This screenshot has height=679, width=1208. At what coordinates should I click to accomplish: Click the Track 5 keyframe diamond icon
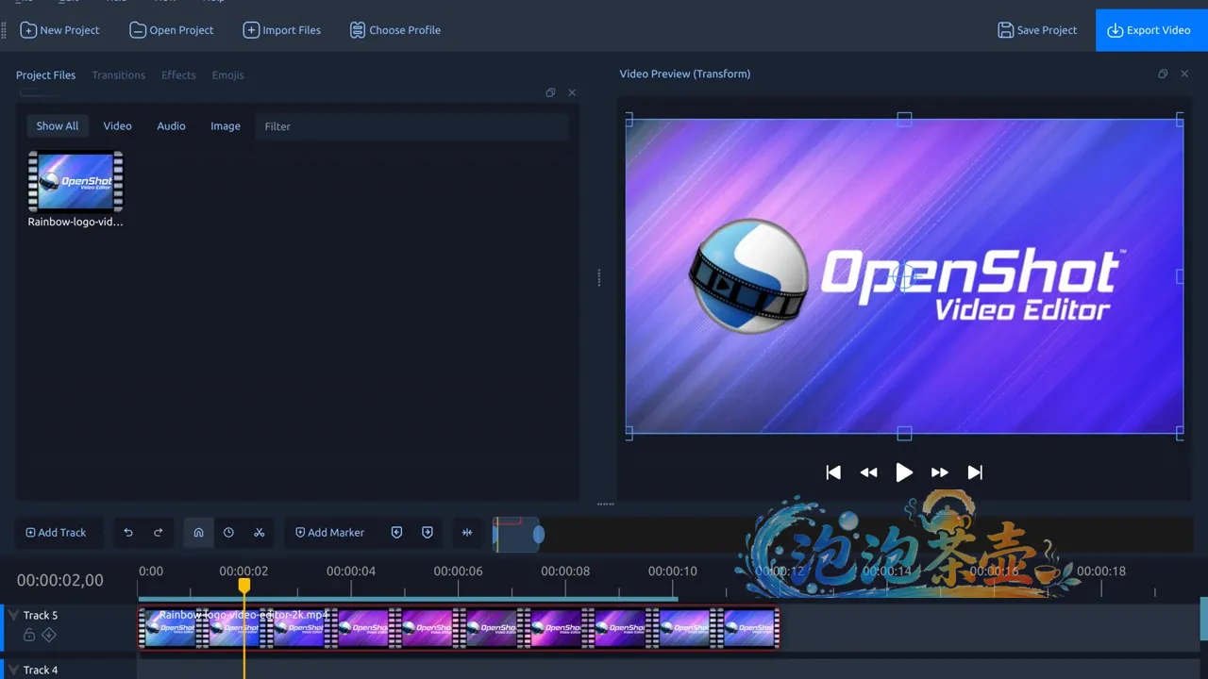(49, 636)
